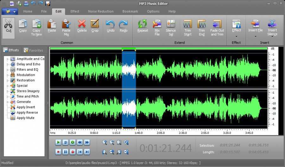Crop to the selection
Viewport: 285px width, 167px height.
coord(95,26)
